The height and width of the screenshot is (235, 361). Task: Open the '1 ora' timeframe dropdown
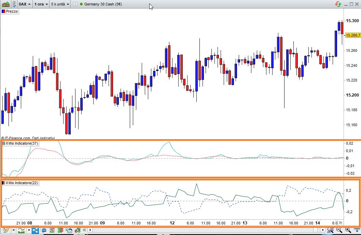[x=41, y=4]
